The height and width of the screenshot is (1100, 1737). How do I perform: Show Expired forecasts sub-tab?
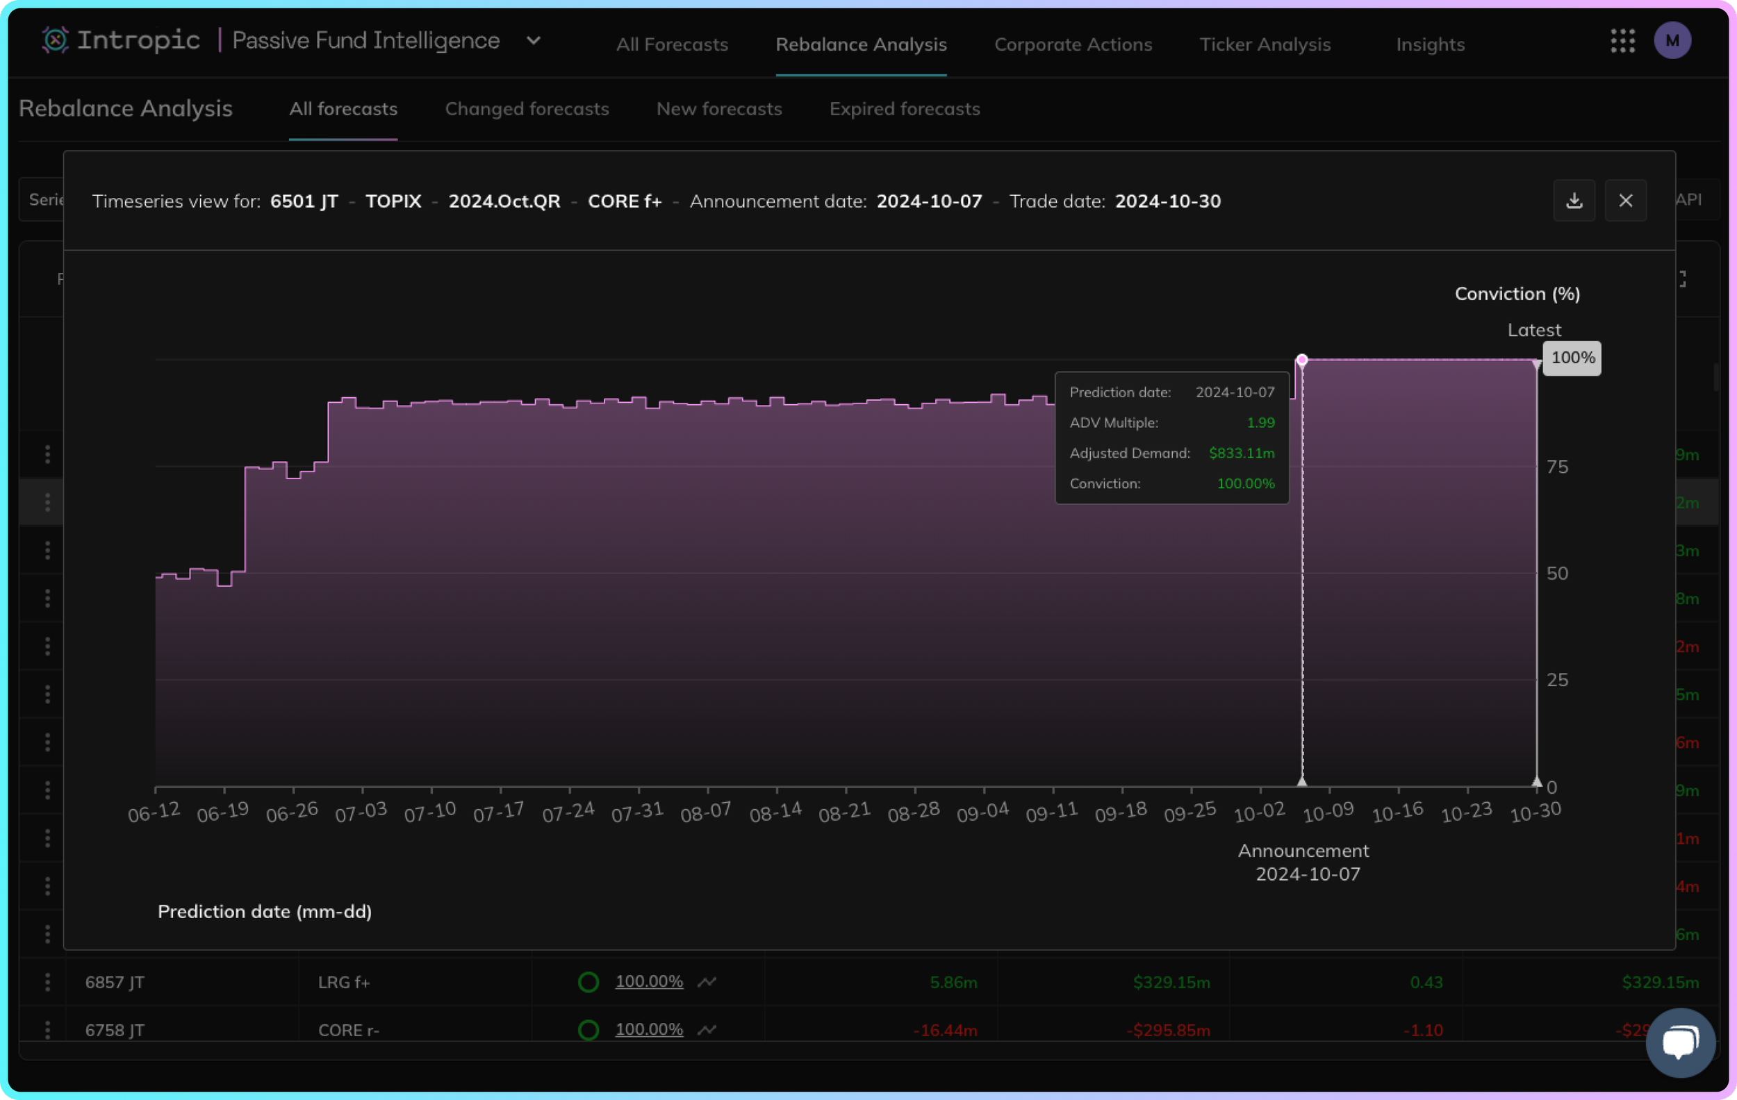(904, 109)
